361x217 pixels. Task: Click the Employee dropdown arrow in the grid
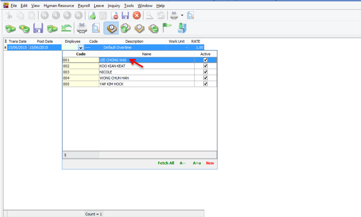tap(81, 47)
